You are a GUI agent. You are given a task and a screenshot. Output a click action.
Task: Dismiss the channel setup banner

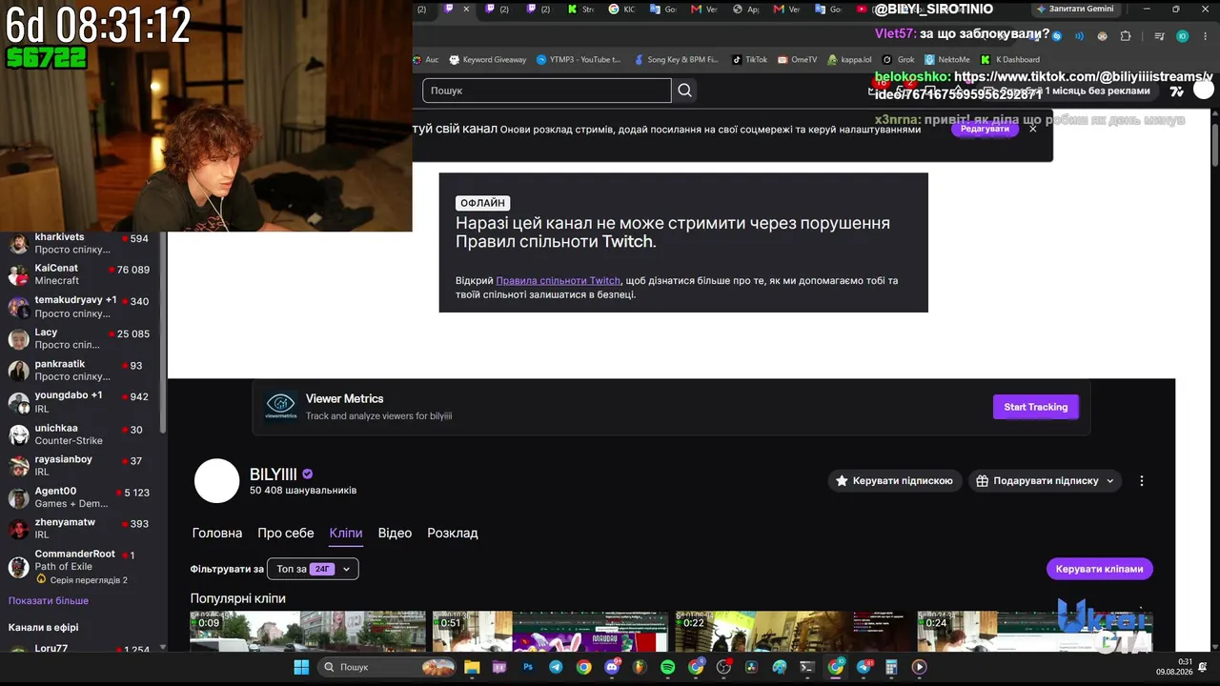(x=1032, y=129)
